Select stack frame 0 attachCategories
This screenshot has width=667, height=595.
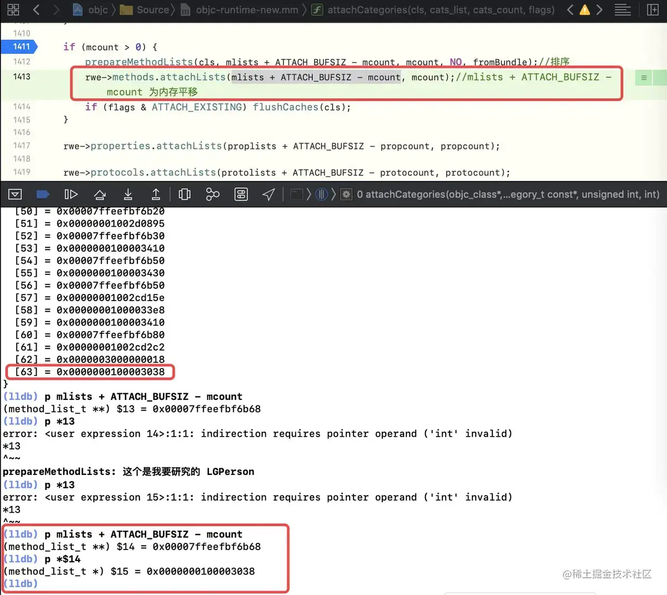[500, 194]
